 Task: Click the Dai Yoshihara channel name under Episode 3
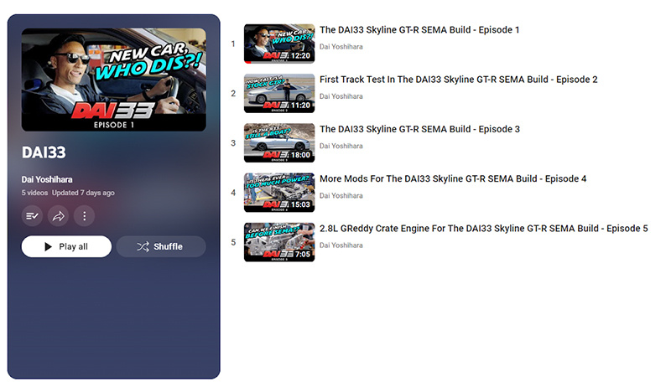coord(341,146)
